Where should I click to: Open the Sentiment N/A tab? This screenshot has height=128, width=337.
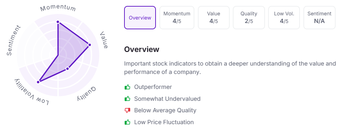320,17
